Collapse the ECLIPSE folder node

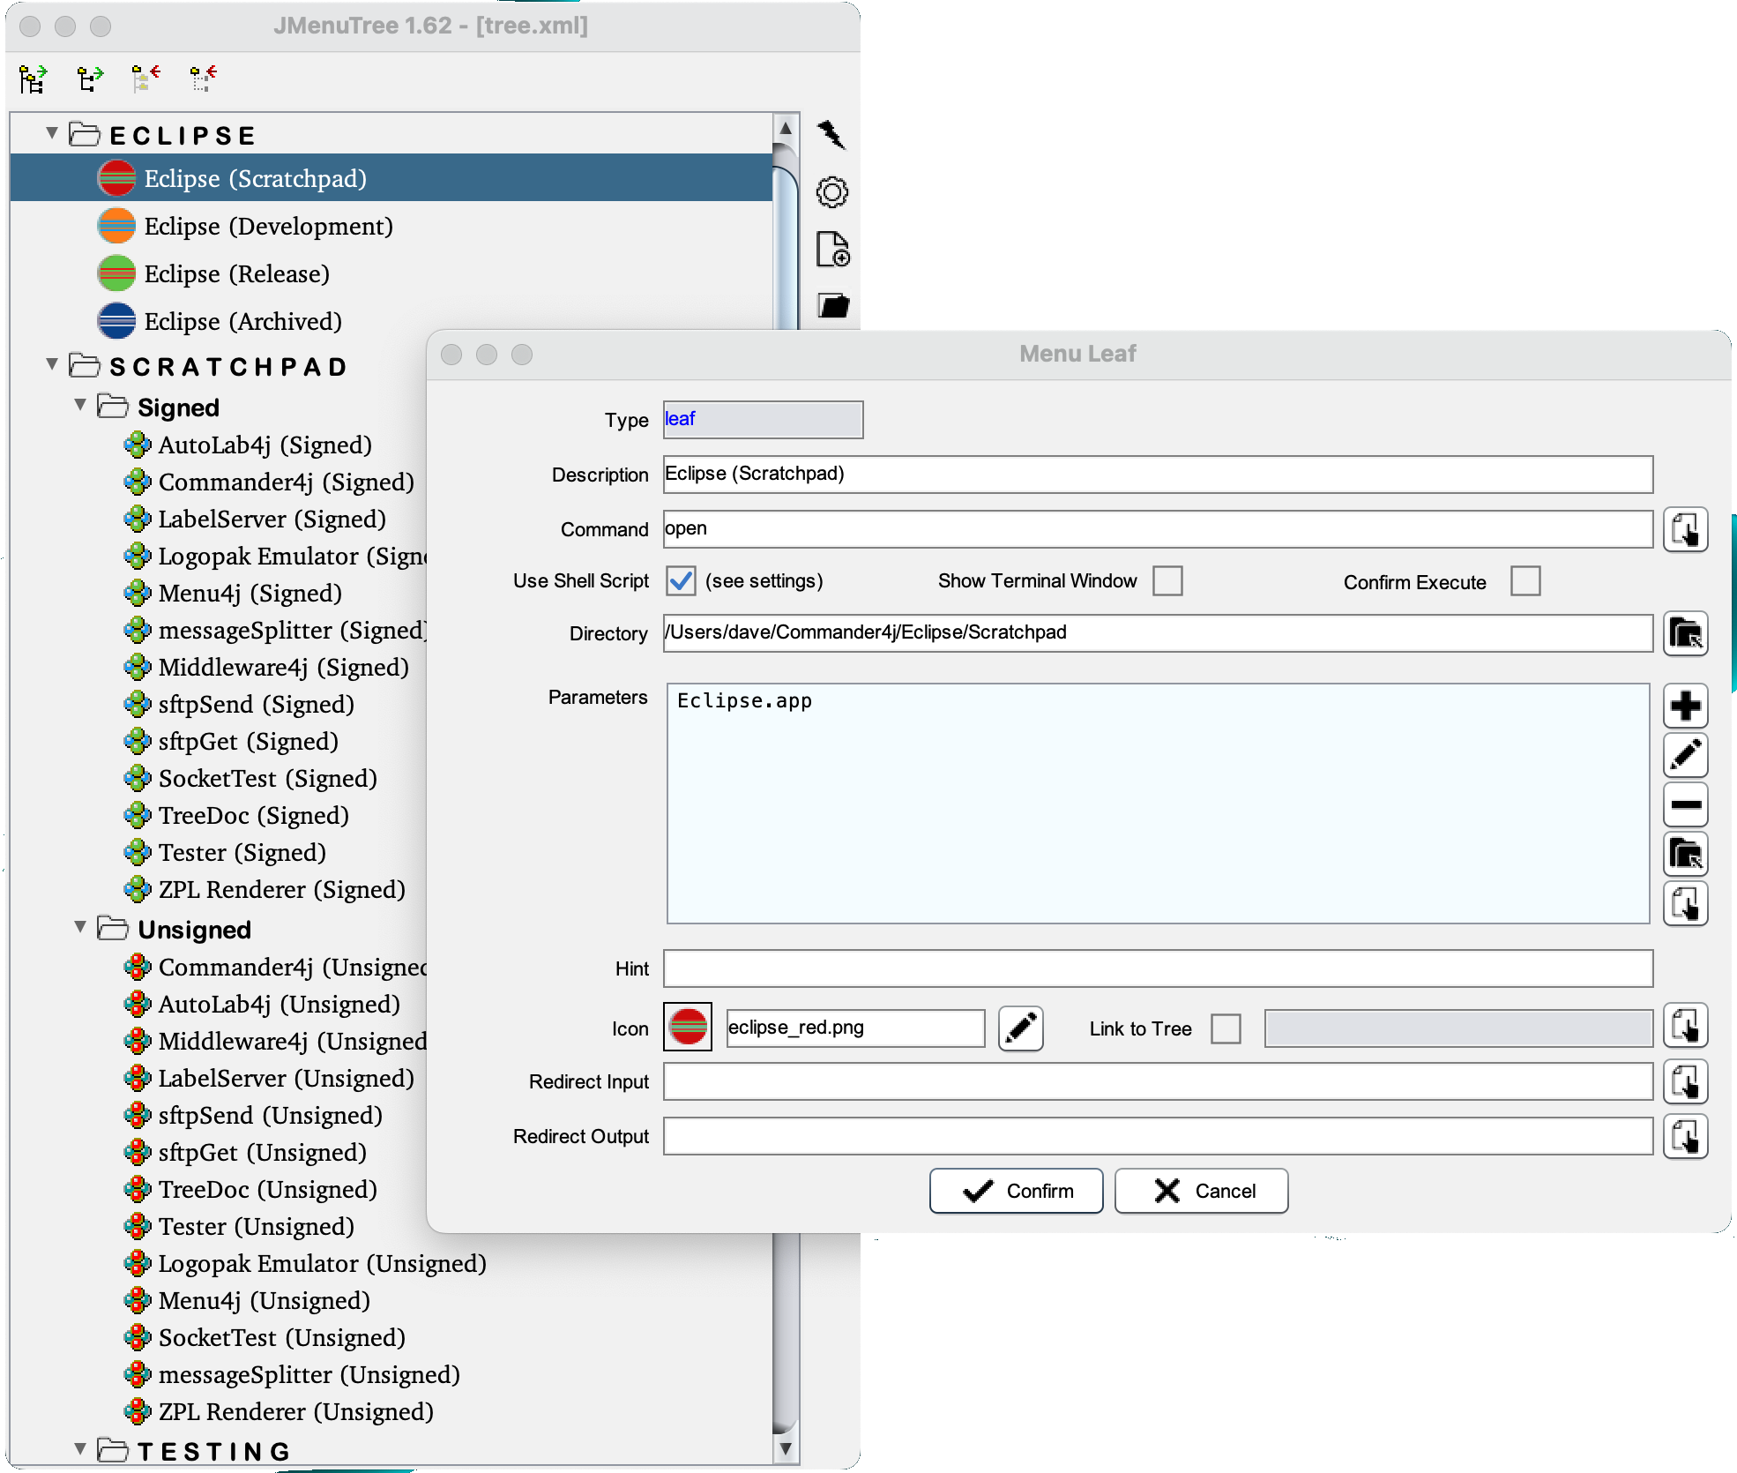point(52,133)
